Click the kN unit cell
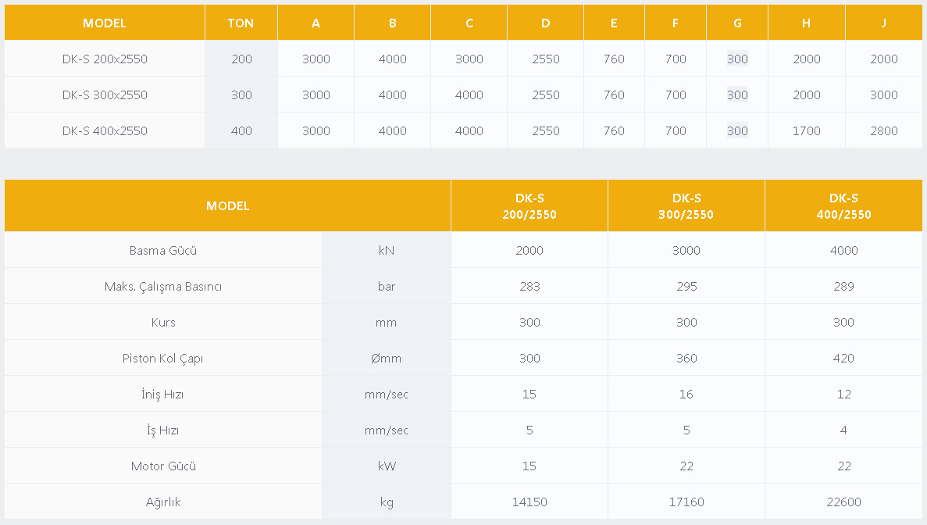 (387, 251)
